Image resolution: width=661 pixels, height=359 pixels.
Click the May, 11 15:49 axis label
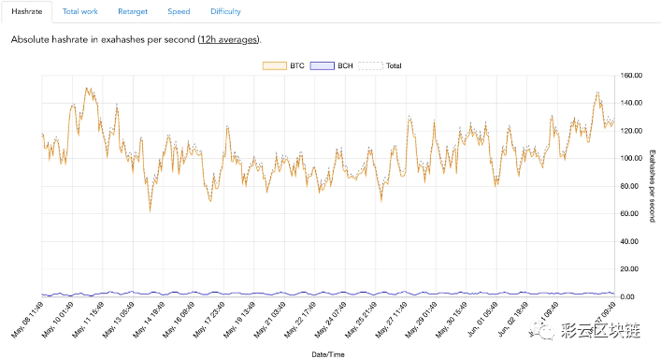(88, 321)
